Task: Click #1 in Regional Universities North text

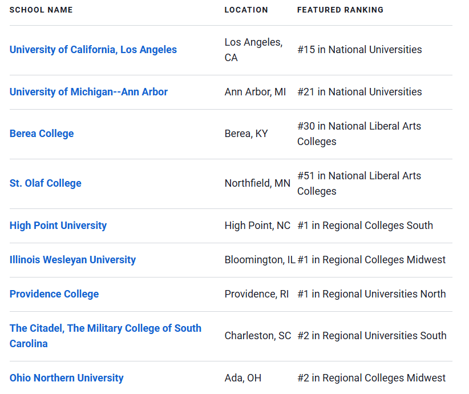Action: click(371, 294)
